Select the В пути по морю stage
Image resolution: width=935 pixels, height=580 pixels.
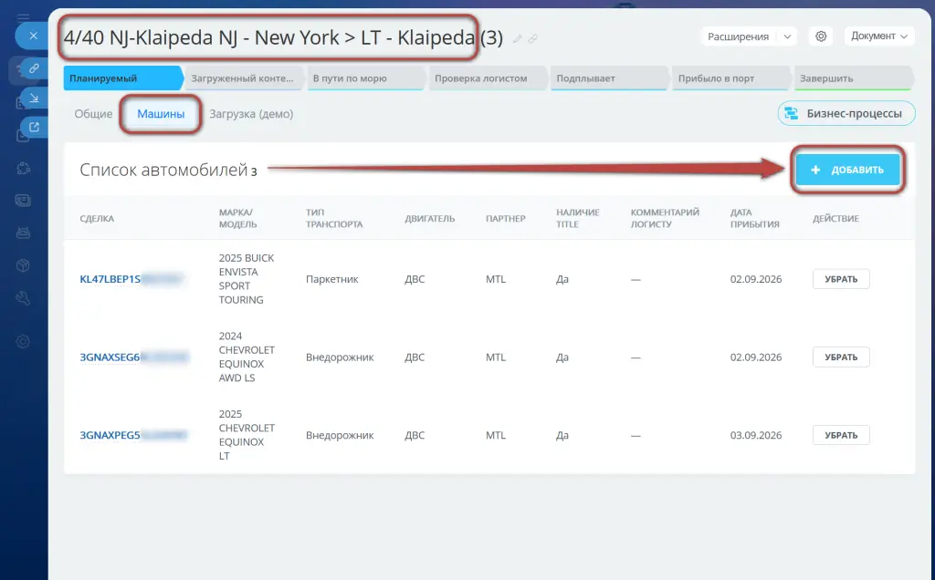point(365,78)
